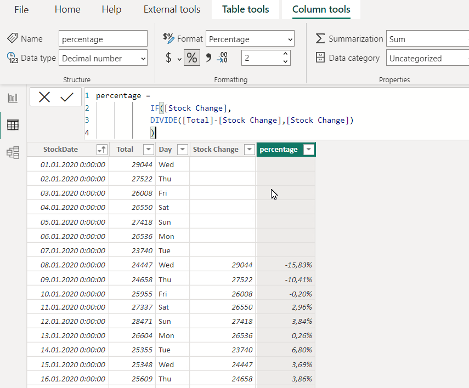The width and height of the screenshot is (469, 388).
Task: Open the External tools tab
Action: pos(172,9)
